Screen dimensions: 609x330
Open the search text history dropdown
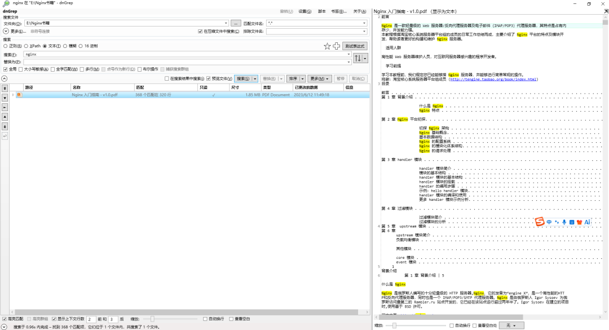(348, 54)
